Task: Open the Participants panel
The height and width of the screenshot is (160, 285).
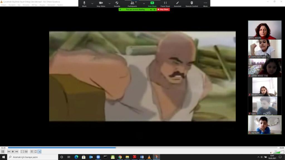Action: (x=132, y=4)
